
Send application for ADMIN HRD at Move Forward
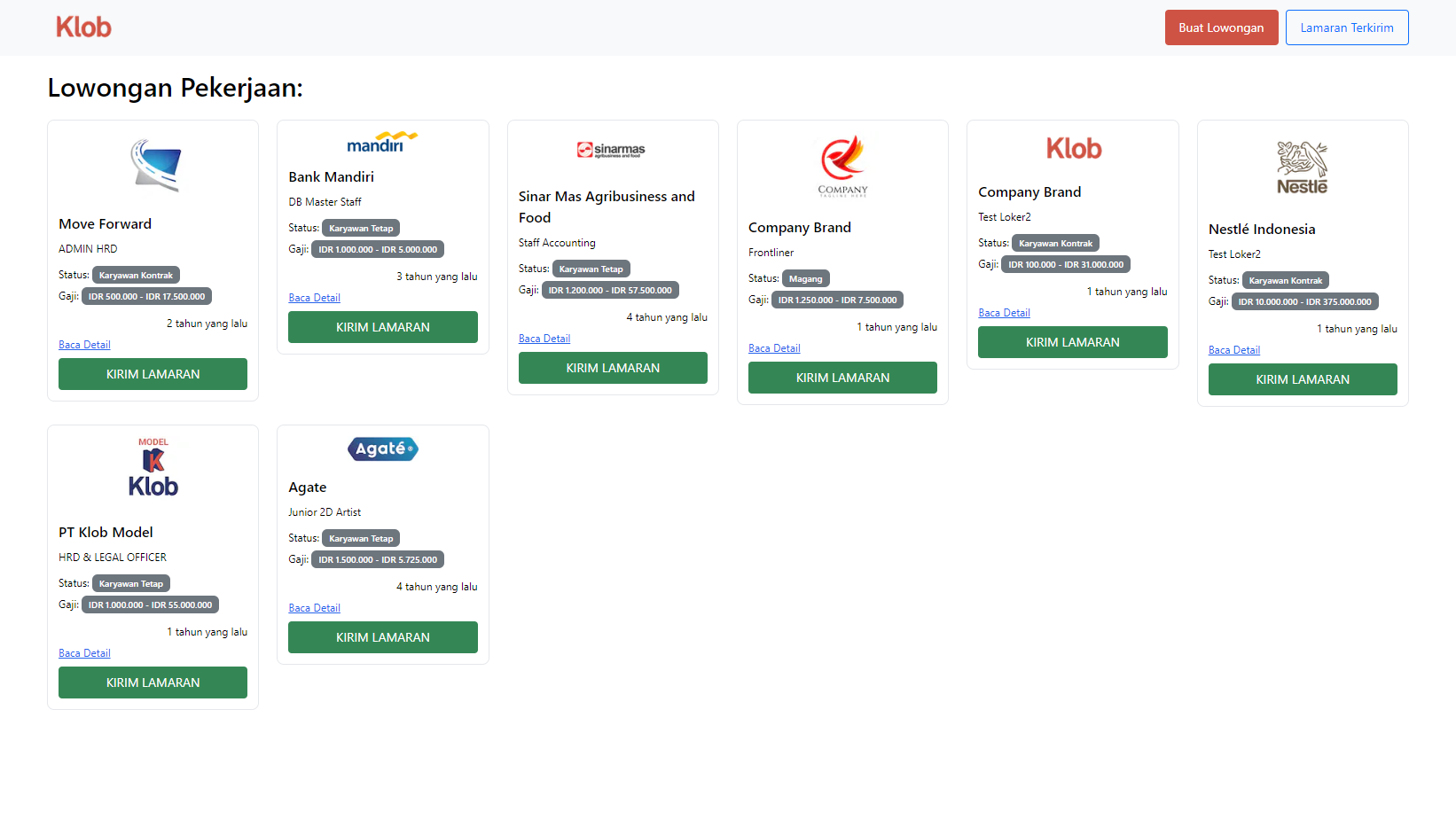click(153, 374)
